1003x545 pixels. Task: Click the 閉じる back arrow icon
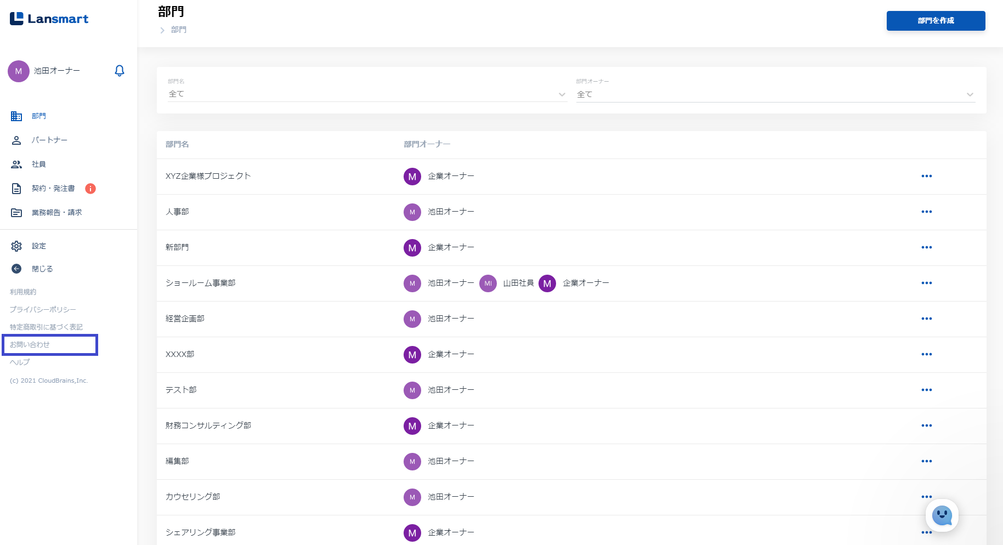coord(16,269)
